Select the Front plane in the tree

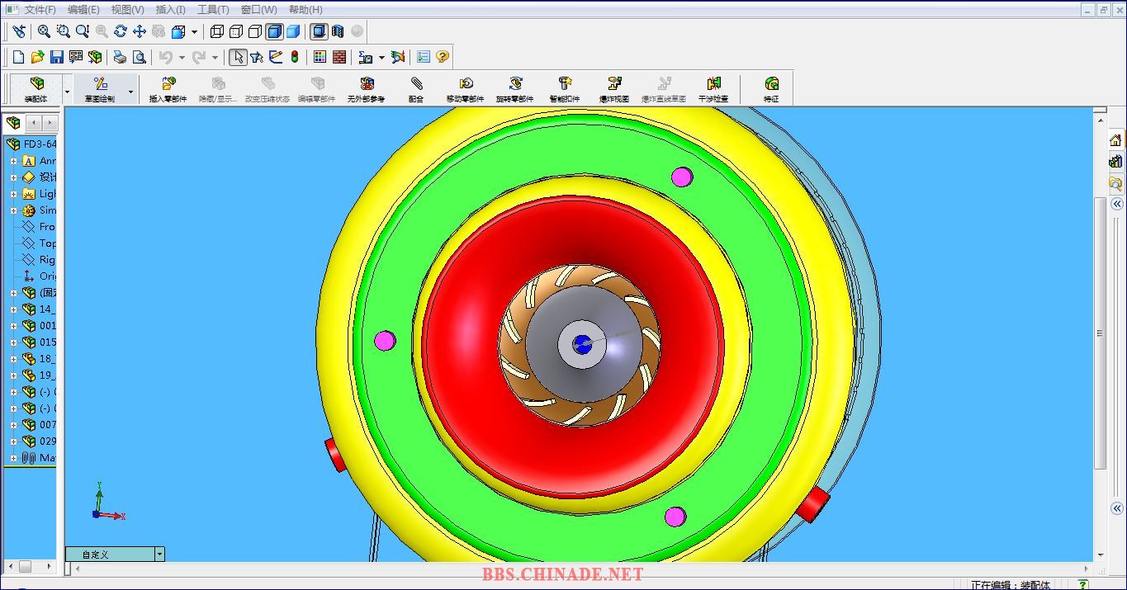point(38,227)
